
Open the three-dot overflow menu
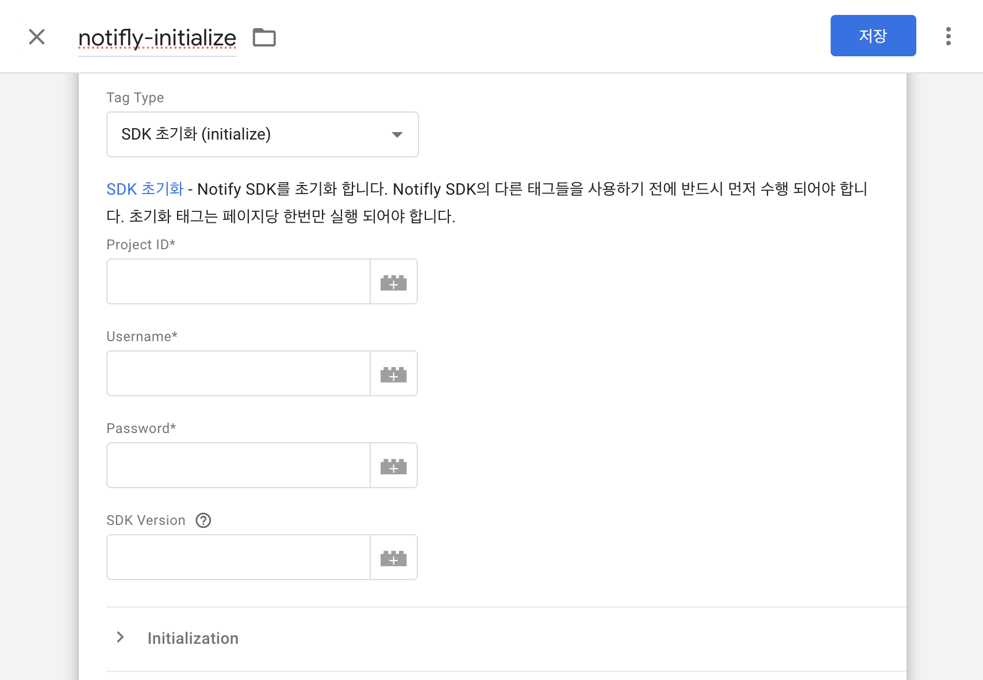[x=949, y=36]
